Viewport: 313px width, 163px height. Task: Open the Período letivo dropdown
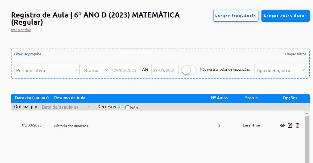pos(47,70)
